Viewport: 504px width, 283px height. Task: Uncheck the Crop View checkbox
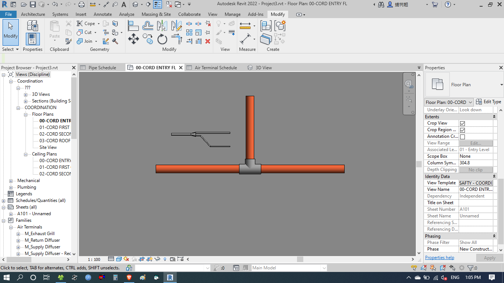(462, 123)
